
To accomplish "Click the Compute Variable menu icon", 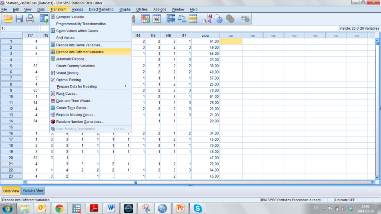I will 53,17.
